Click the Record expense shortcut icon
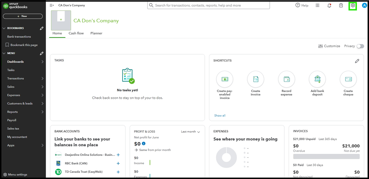Screen dimensions: 369x179 point(286,79)
